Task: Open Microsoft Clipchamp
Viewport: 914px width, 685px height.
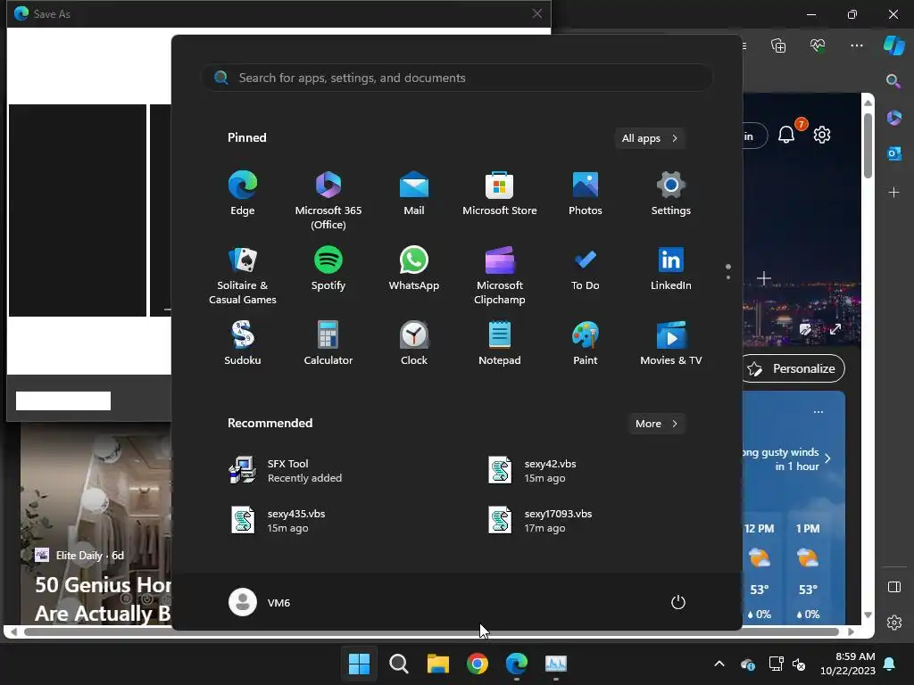Action: click(500, 276)
